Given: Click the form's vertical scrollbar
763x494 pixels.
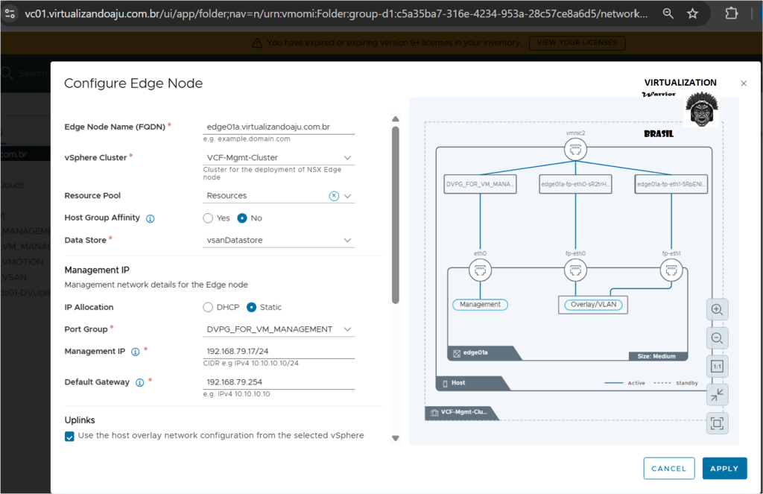Looking at the screenshot, I should (395, 215).
